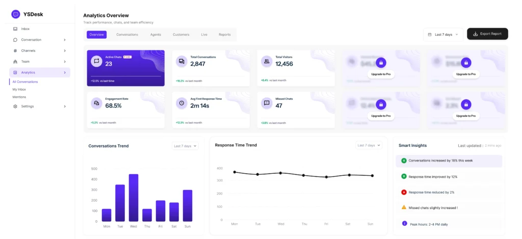This screenshot has height=239, width=522.
Task: Expand the Channels sidebar section
Action: [64, 50]
